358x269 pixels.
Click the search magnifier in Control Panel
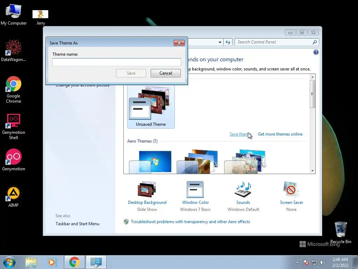(315, 42)
